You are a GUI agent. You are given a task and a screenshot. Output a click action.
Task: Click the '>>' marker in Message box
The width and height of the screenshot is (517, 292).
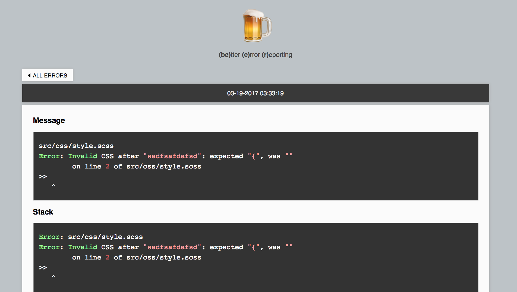pos(43,177)
